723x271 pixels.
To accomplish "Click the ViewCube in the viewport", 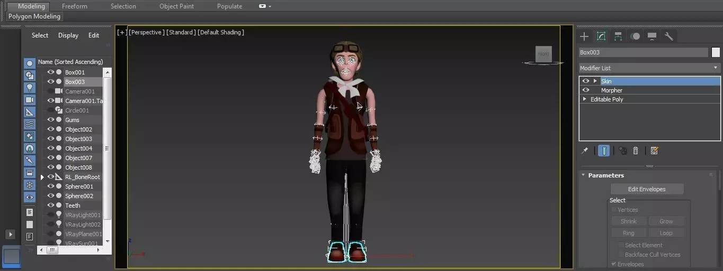I will (543, 54).
